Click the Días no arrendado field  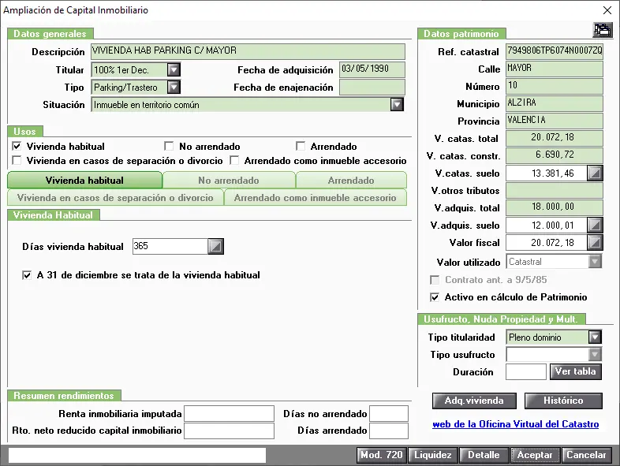coord(389,413)
